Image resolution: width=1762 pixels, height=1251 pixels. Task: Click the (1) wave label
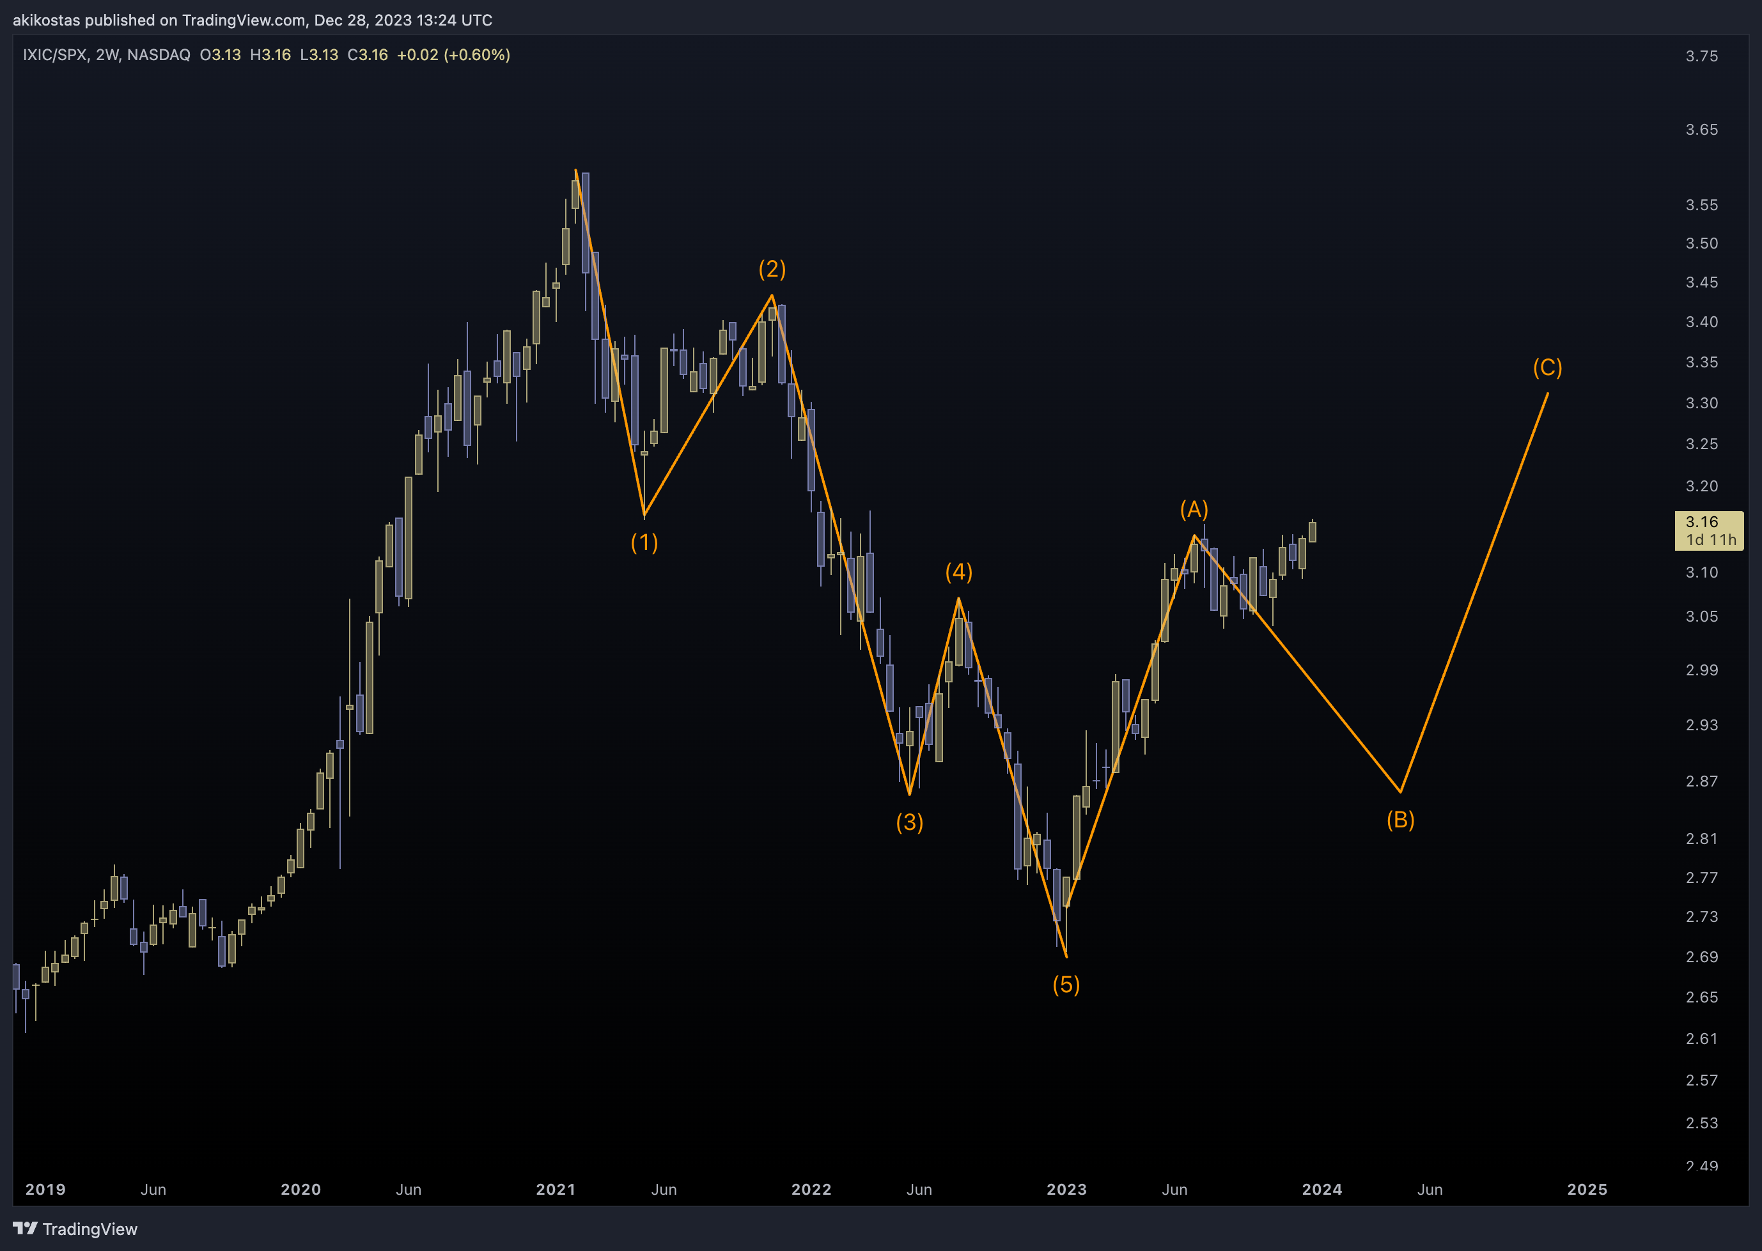[x=644, y=542]
